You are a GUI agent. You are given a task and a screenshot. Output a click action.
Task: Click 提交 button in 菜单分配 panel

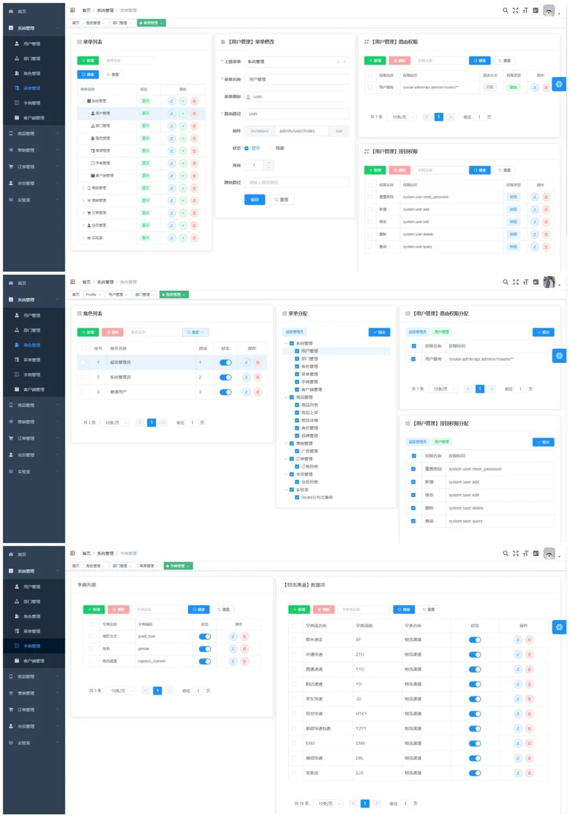[379, 332]
